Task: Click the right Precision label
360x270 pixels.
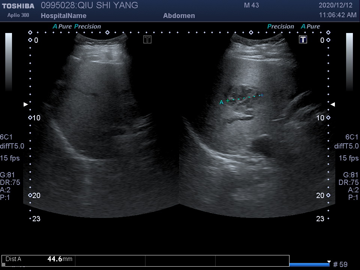Action: click(280, 26)
